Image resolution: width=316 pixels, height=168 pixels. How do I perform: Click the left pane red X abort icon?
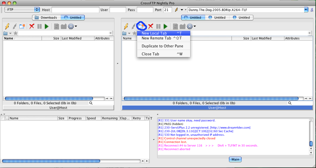click(x=32, y=26)
